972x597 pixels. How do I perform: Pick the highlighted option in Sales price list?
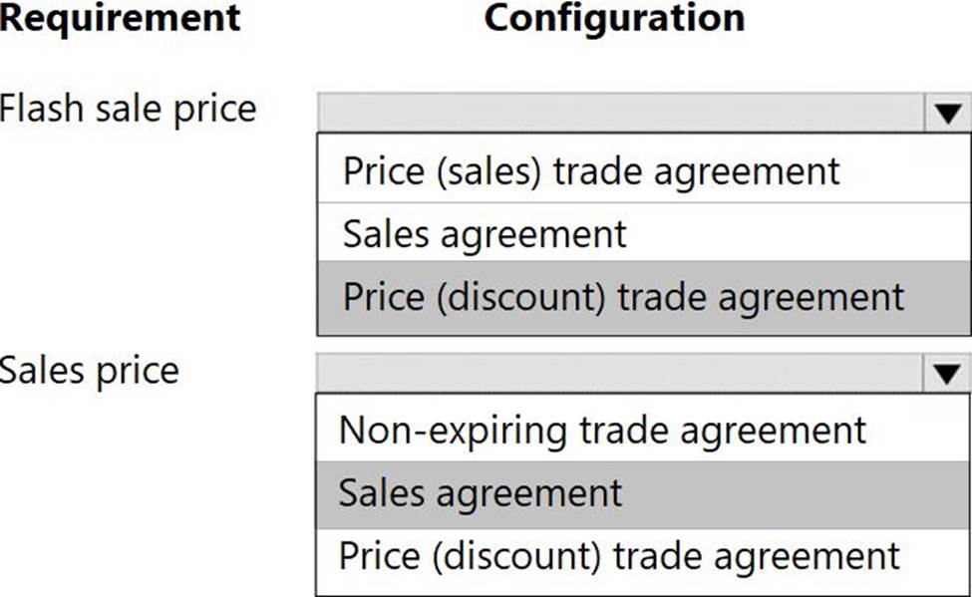click(481, 493)
